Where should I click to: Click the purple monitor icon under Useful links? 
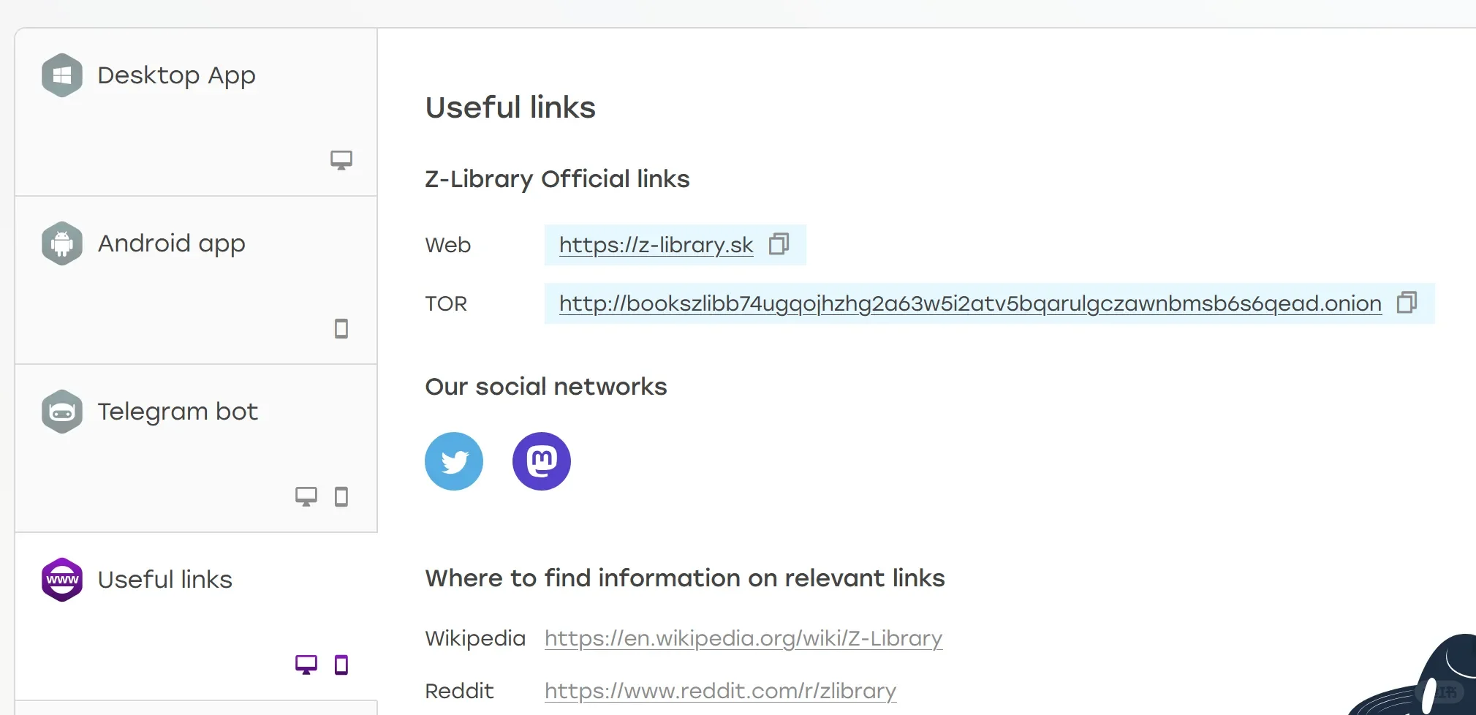coord(306,665)
